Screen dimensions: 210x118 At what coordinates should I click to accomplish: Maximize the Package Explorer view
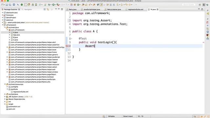62,10
